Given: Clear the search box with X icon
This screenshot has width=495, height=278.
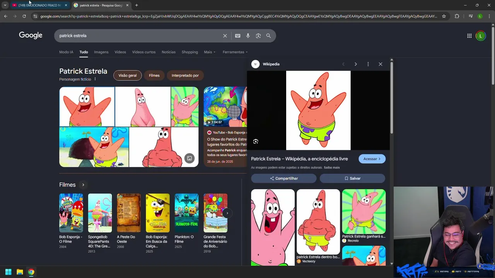Looking at the screenshot, I should 225,36.
